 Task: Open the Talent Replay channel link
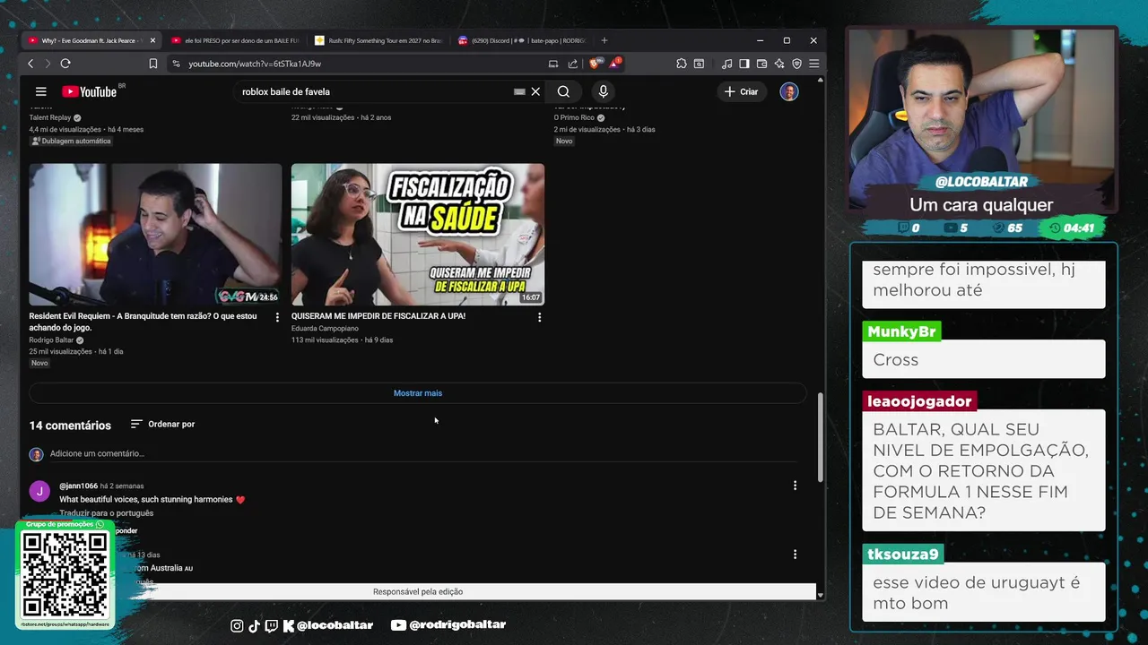click(50, 117)
